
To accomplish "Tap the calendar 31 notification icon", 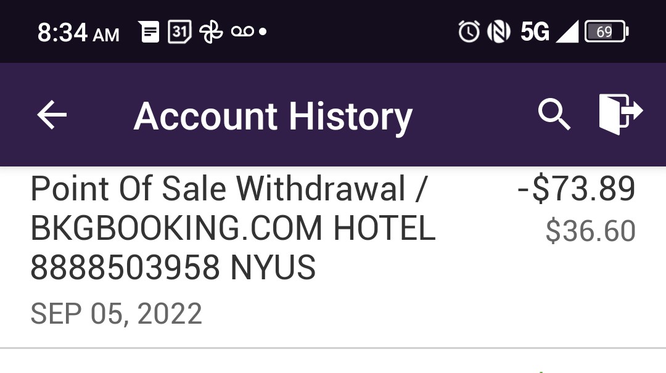I will [179, 31].
